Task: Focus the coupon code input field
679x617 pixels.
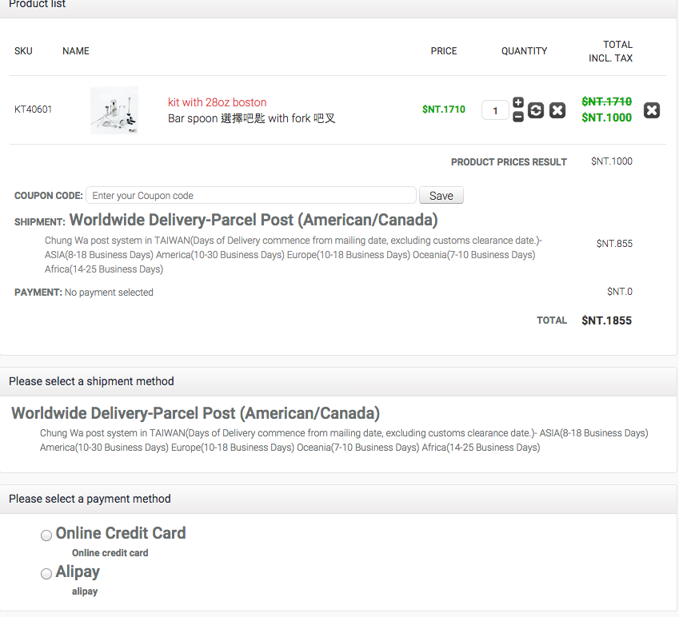Action: click(250, 196)
